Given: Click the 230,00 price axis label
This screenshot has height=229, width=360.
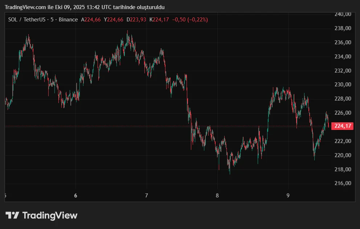Looking at the screenshot, I should pyautogui.click(x=343, y=85).
